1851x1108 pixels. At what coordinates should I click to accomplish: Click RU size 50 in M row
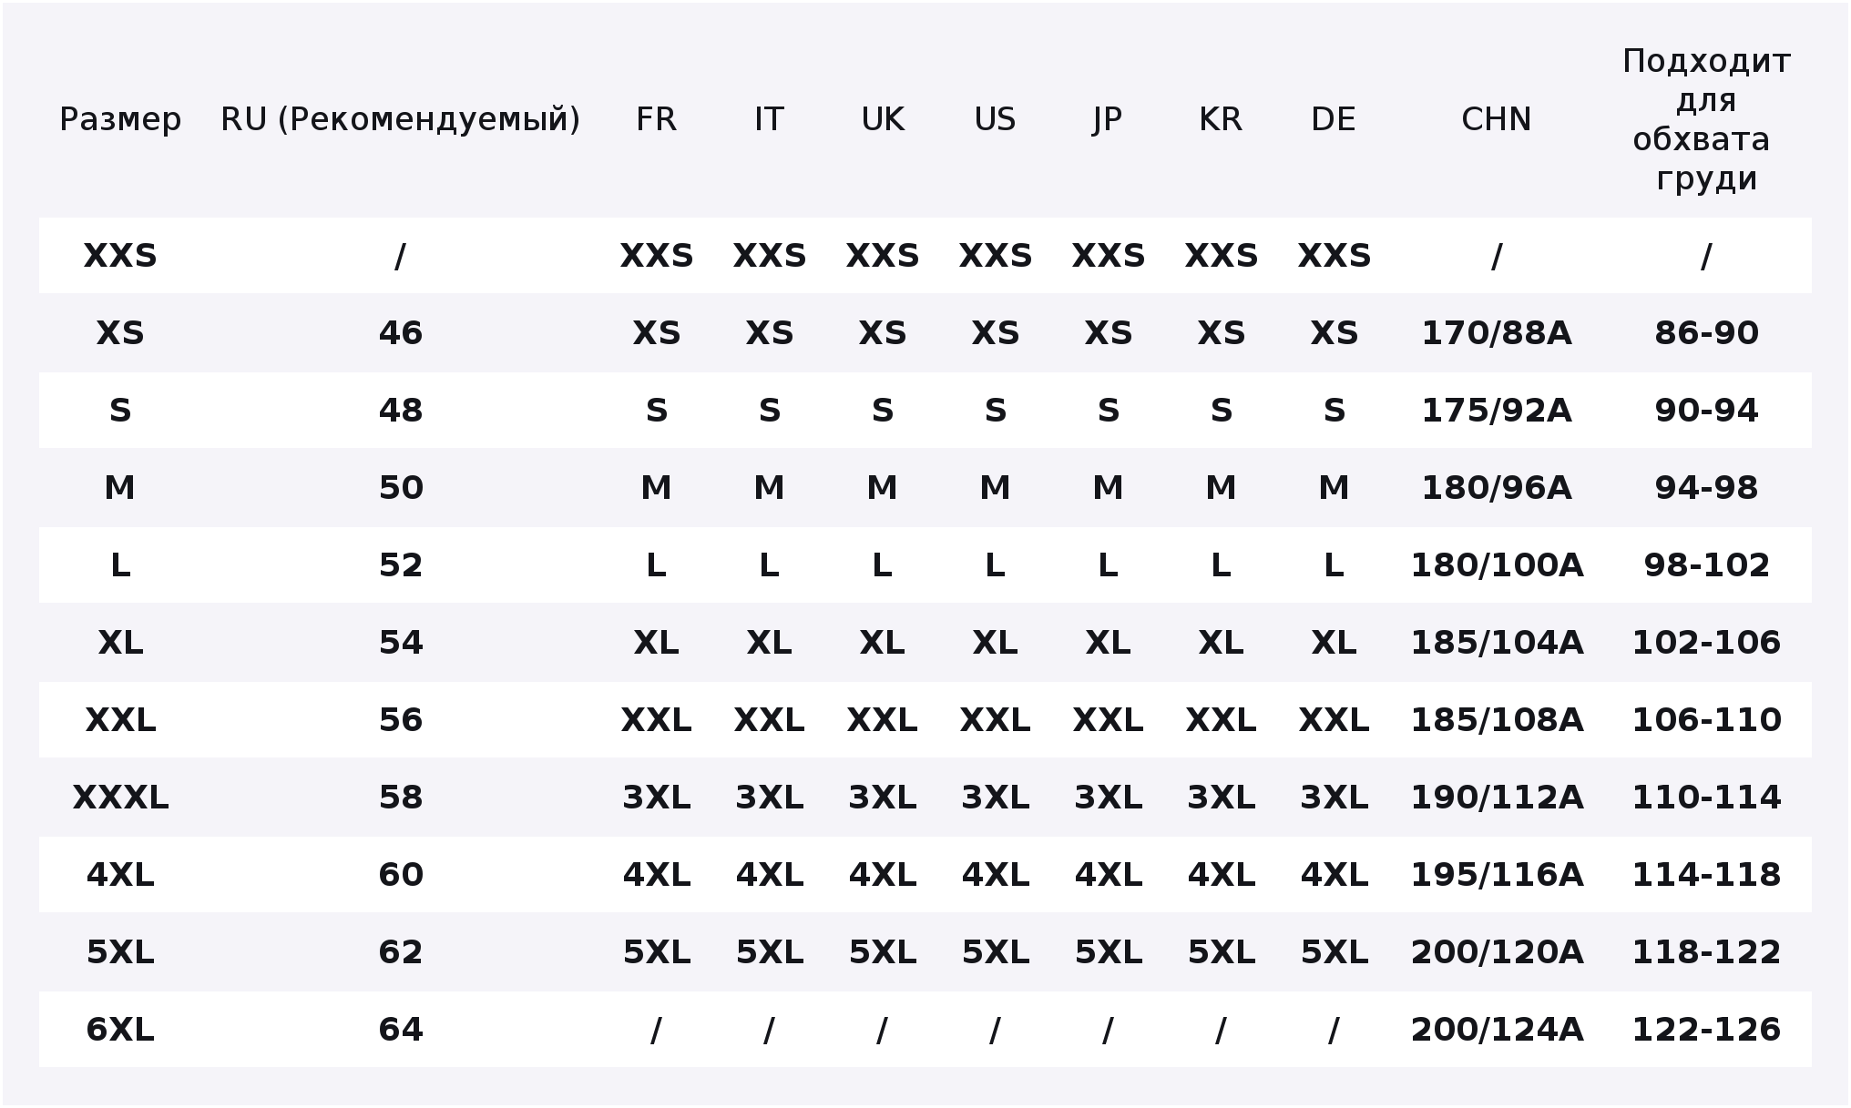401,488
